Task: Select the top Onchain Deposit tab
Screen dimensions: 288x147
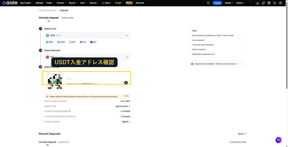Action: (49, 18)
